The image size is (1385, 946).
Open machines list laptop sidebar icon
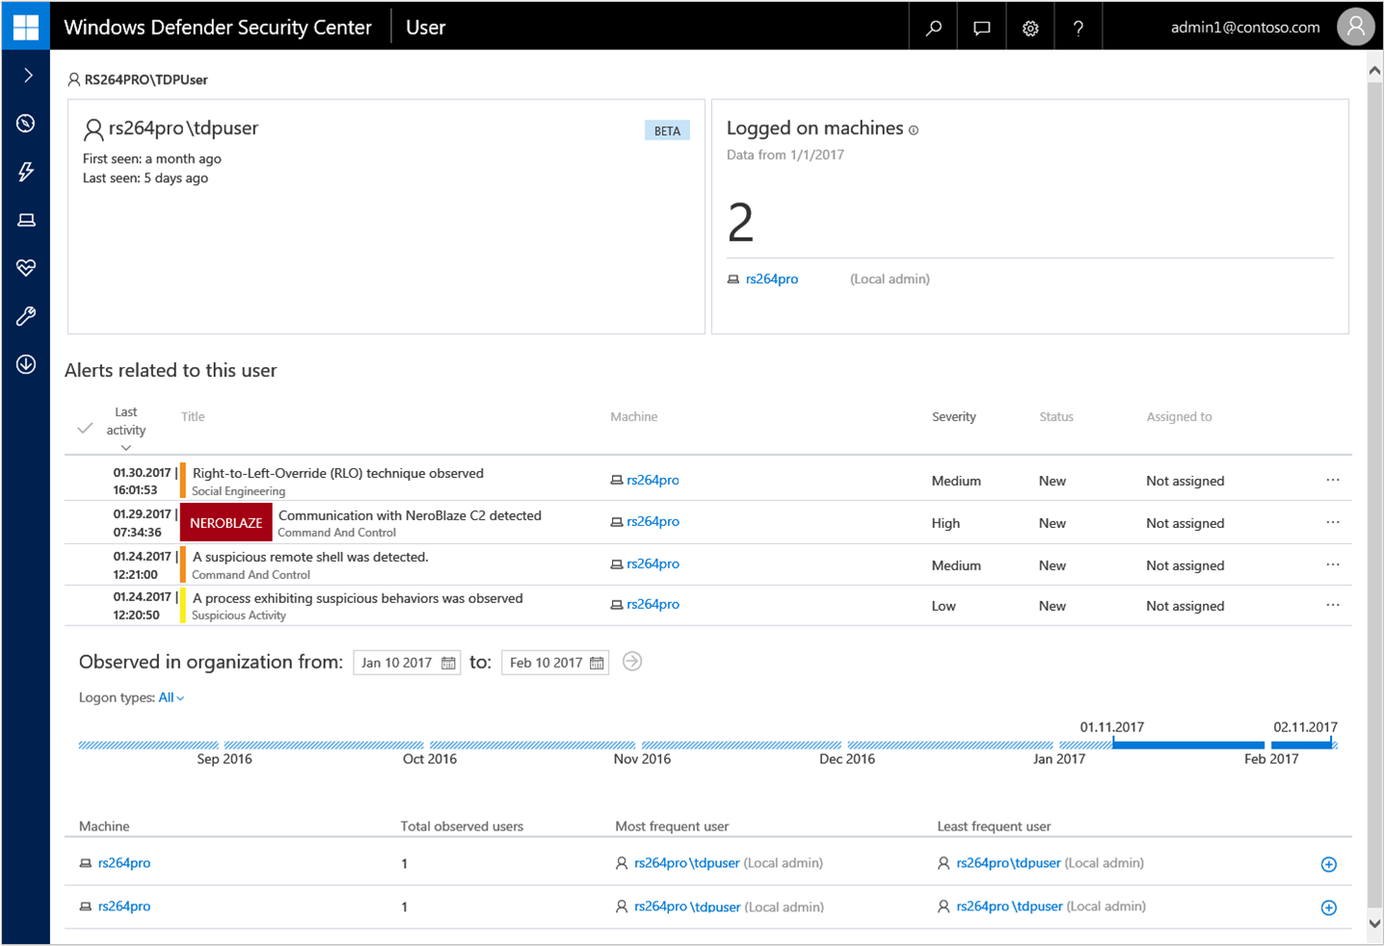click(26, 221)
